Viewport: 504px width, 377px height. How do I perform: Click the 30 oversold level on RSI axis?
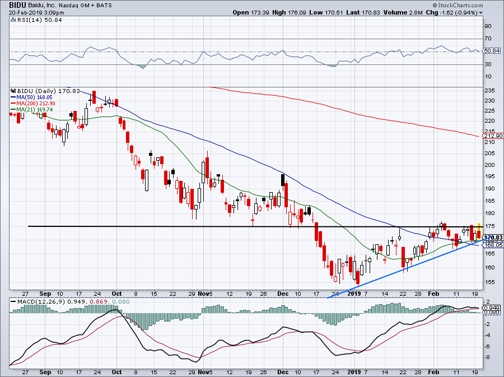(x=488, y=64)
